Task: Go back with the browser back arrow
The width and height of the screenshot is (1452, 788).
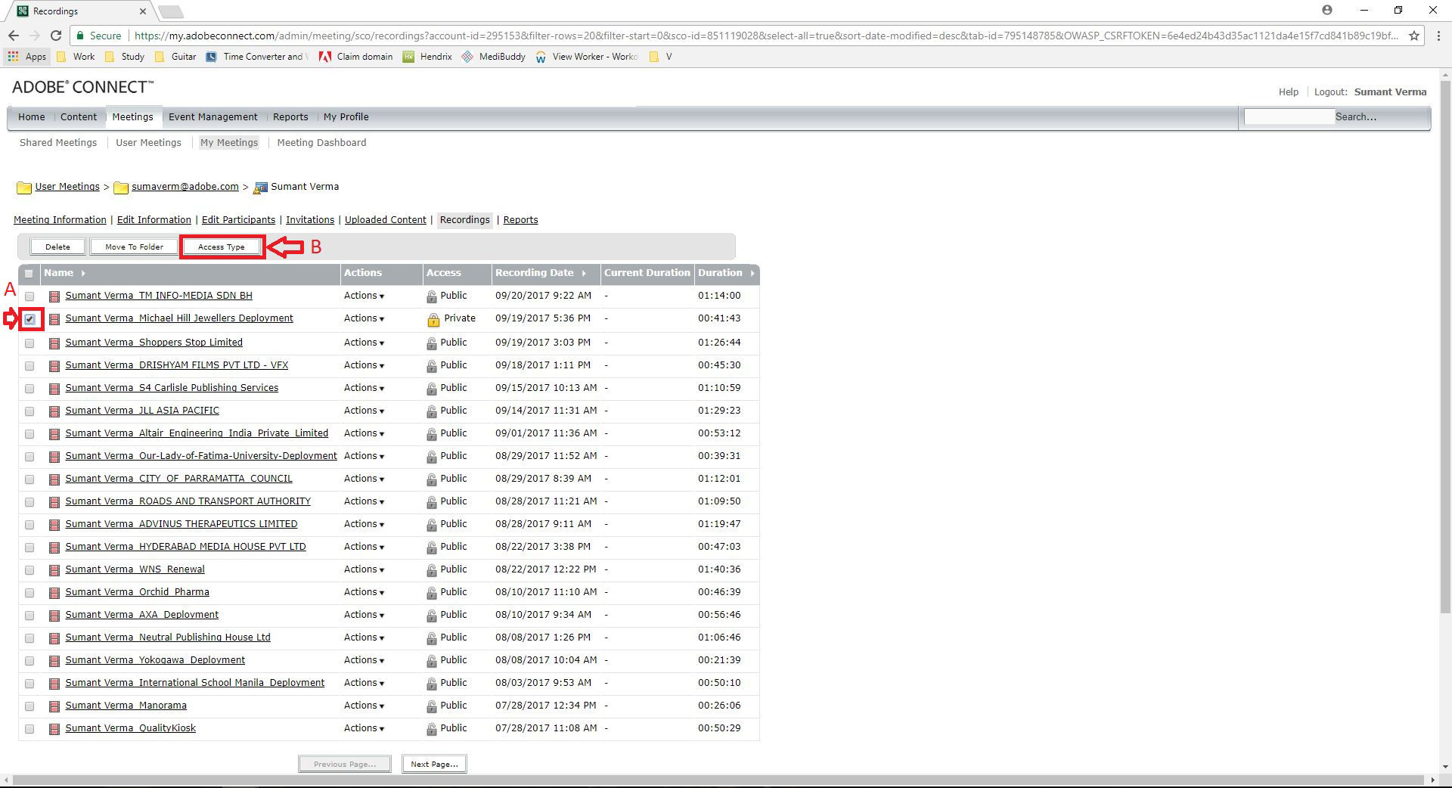Action: 14,36
